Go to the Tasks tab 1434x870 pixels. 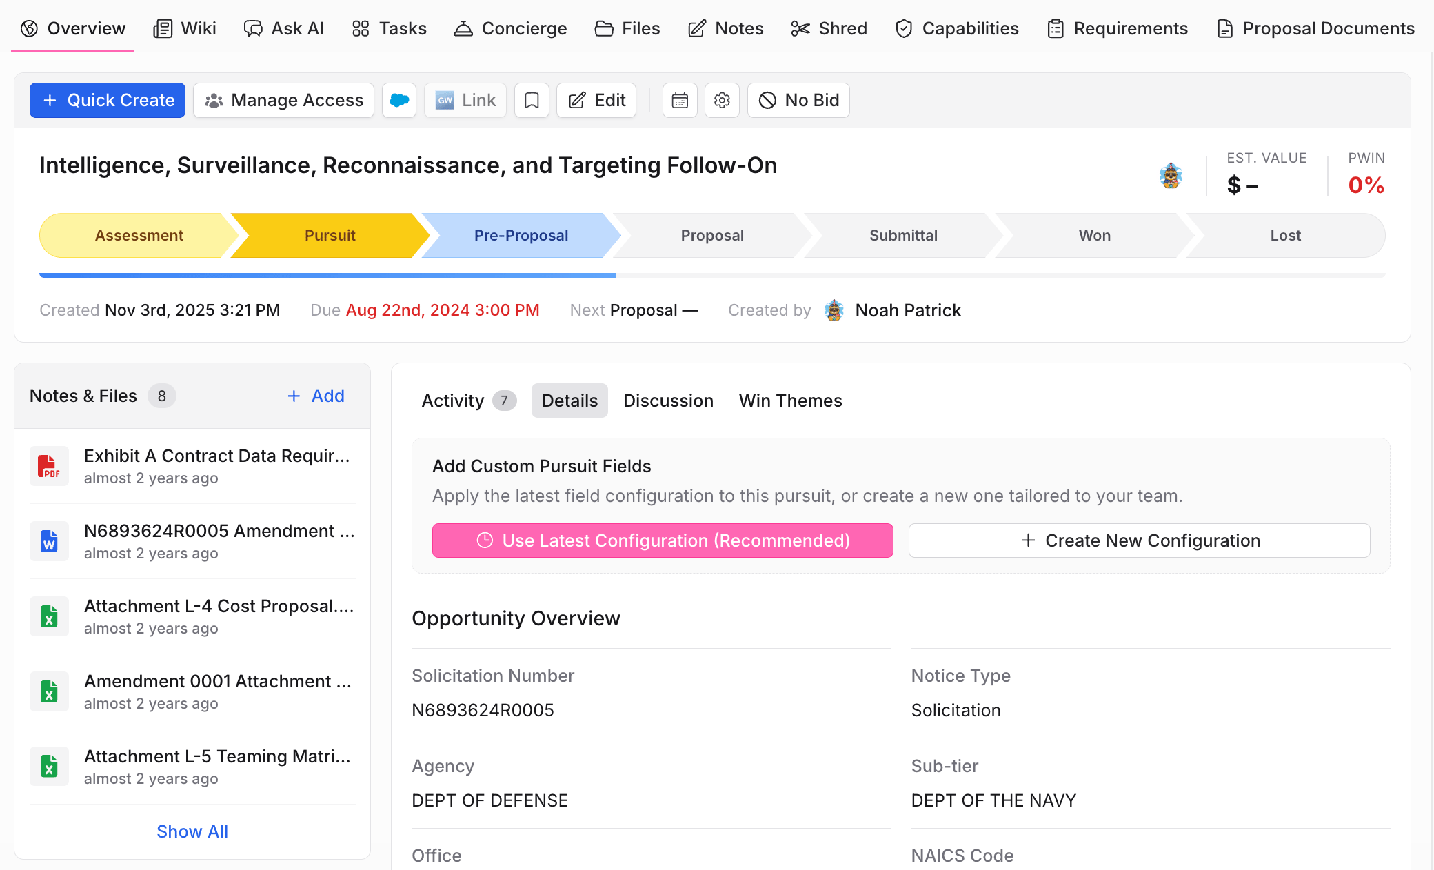(x=389, y=28)
